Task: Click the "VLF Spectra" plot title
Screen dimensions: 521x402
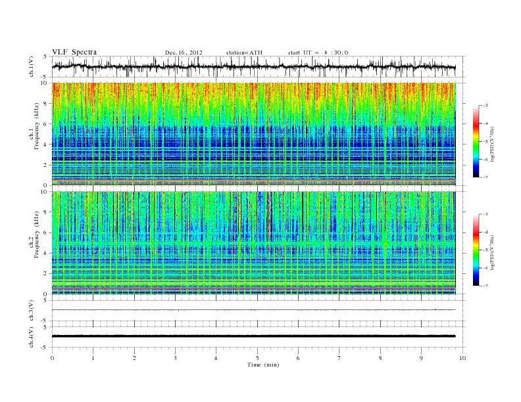Action: [x=74, y=52]
